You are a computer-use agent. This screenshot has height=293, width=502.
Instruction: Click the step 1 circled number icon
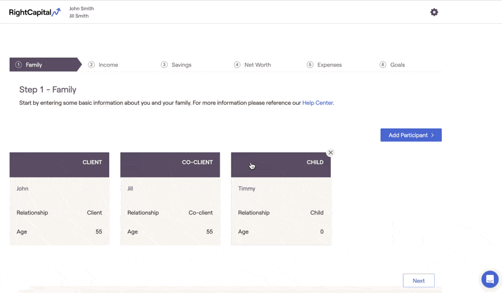coord(19,65)
